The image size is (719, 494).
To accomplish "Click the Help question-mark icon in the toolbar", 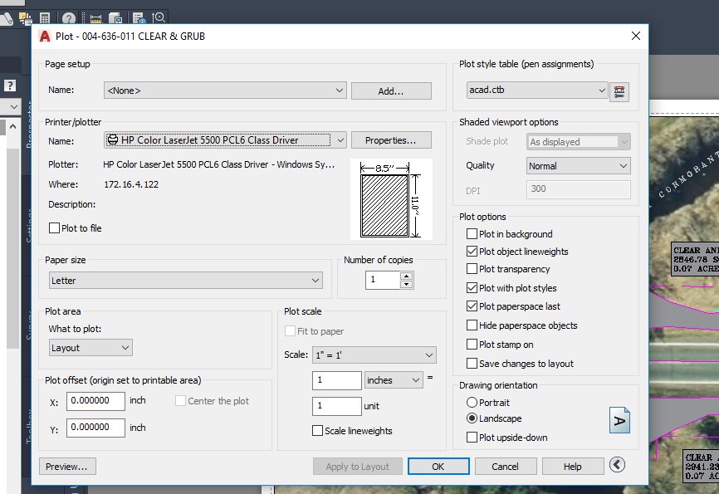I will tap(67, 17).
